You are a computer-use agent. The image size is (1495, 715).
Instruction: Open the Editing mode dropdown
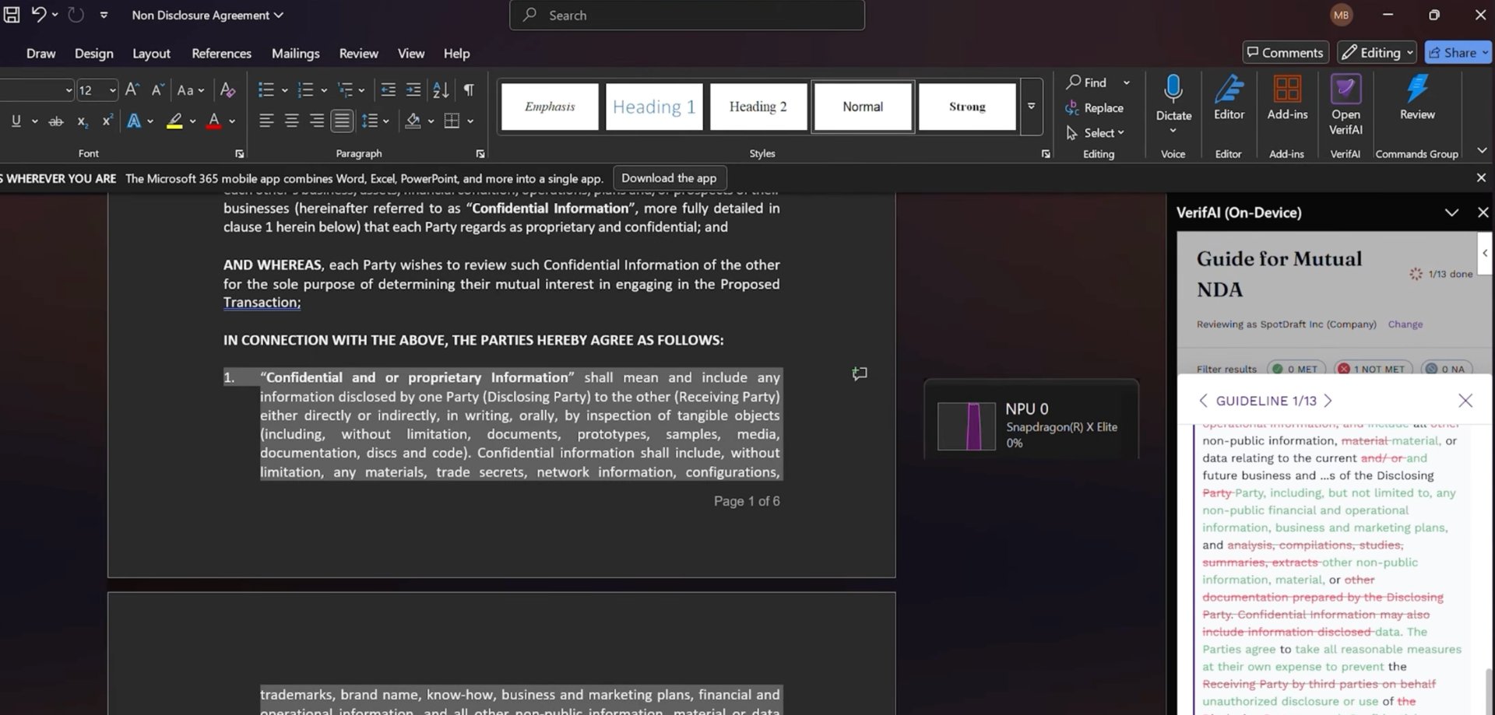(1377, 53)
